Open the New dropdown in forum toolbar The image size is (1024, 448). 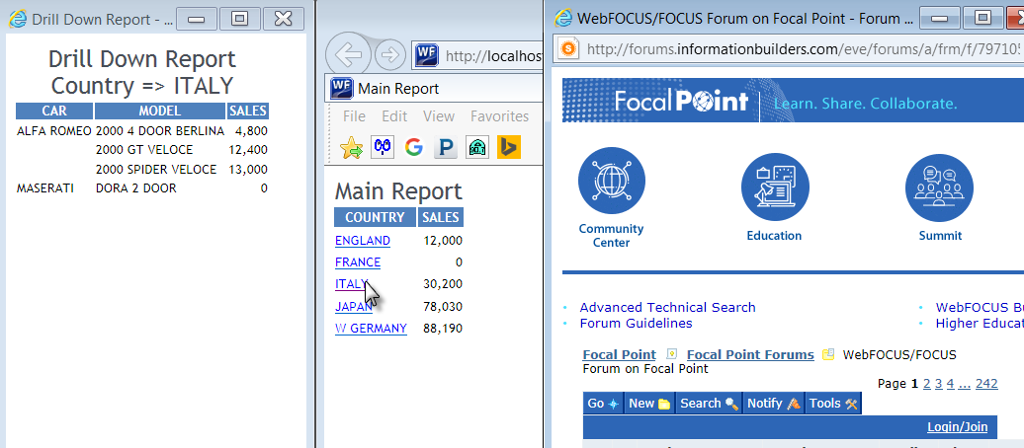649,403
